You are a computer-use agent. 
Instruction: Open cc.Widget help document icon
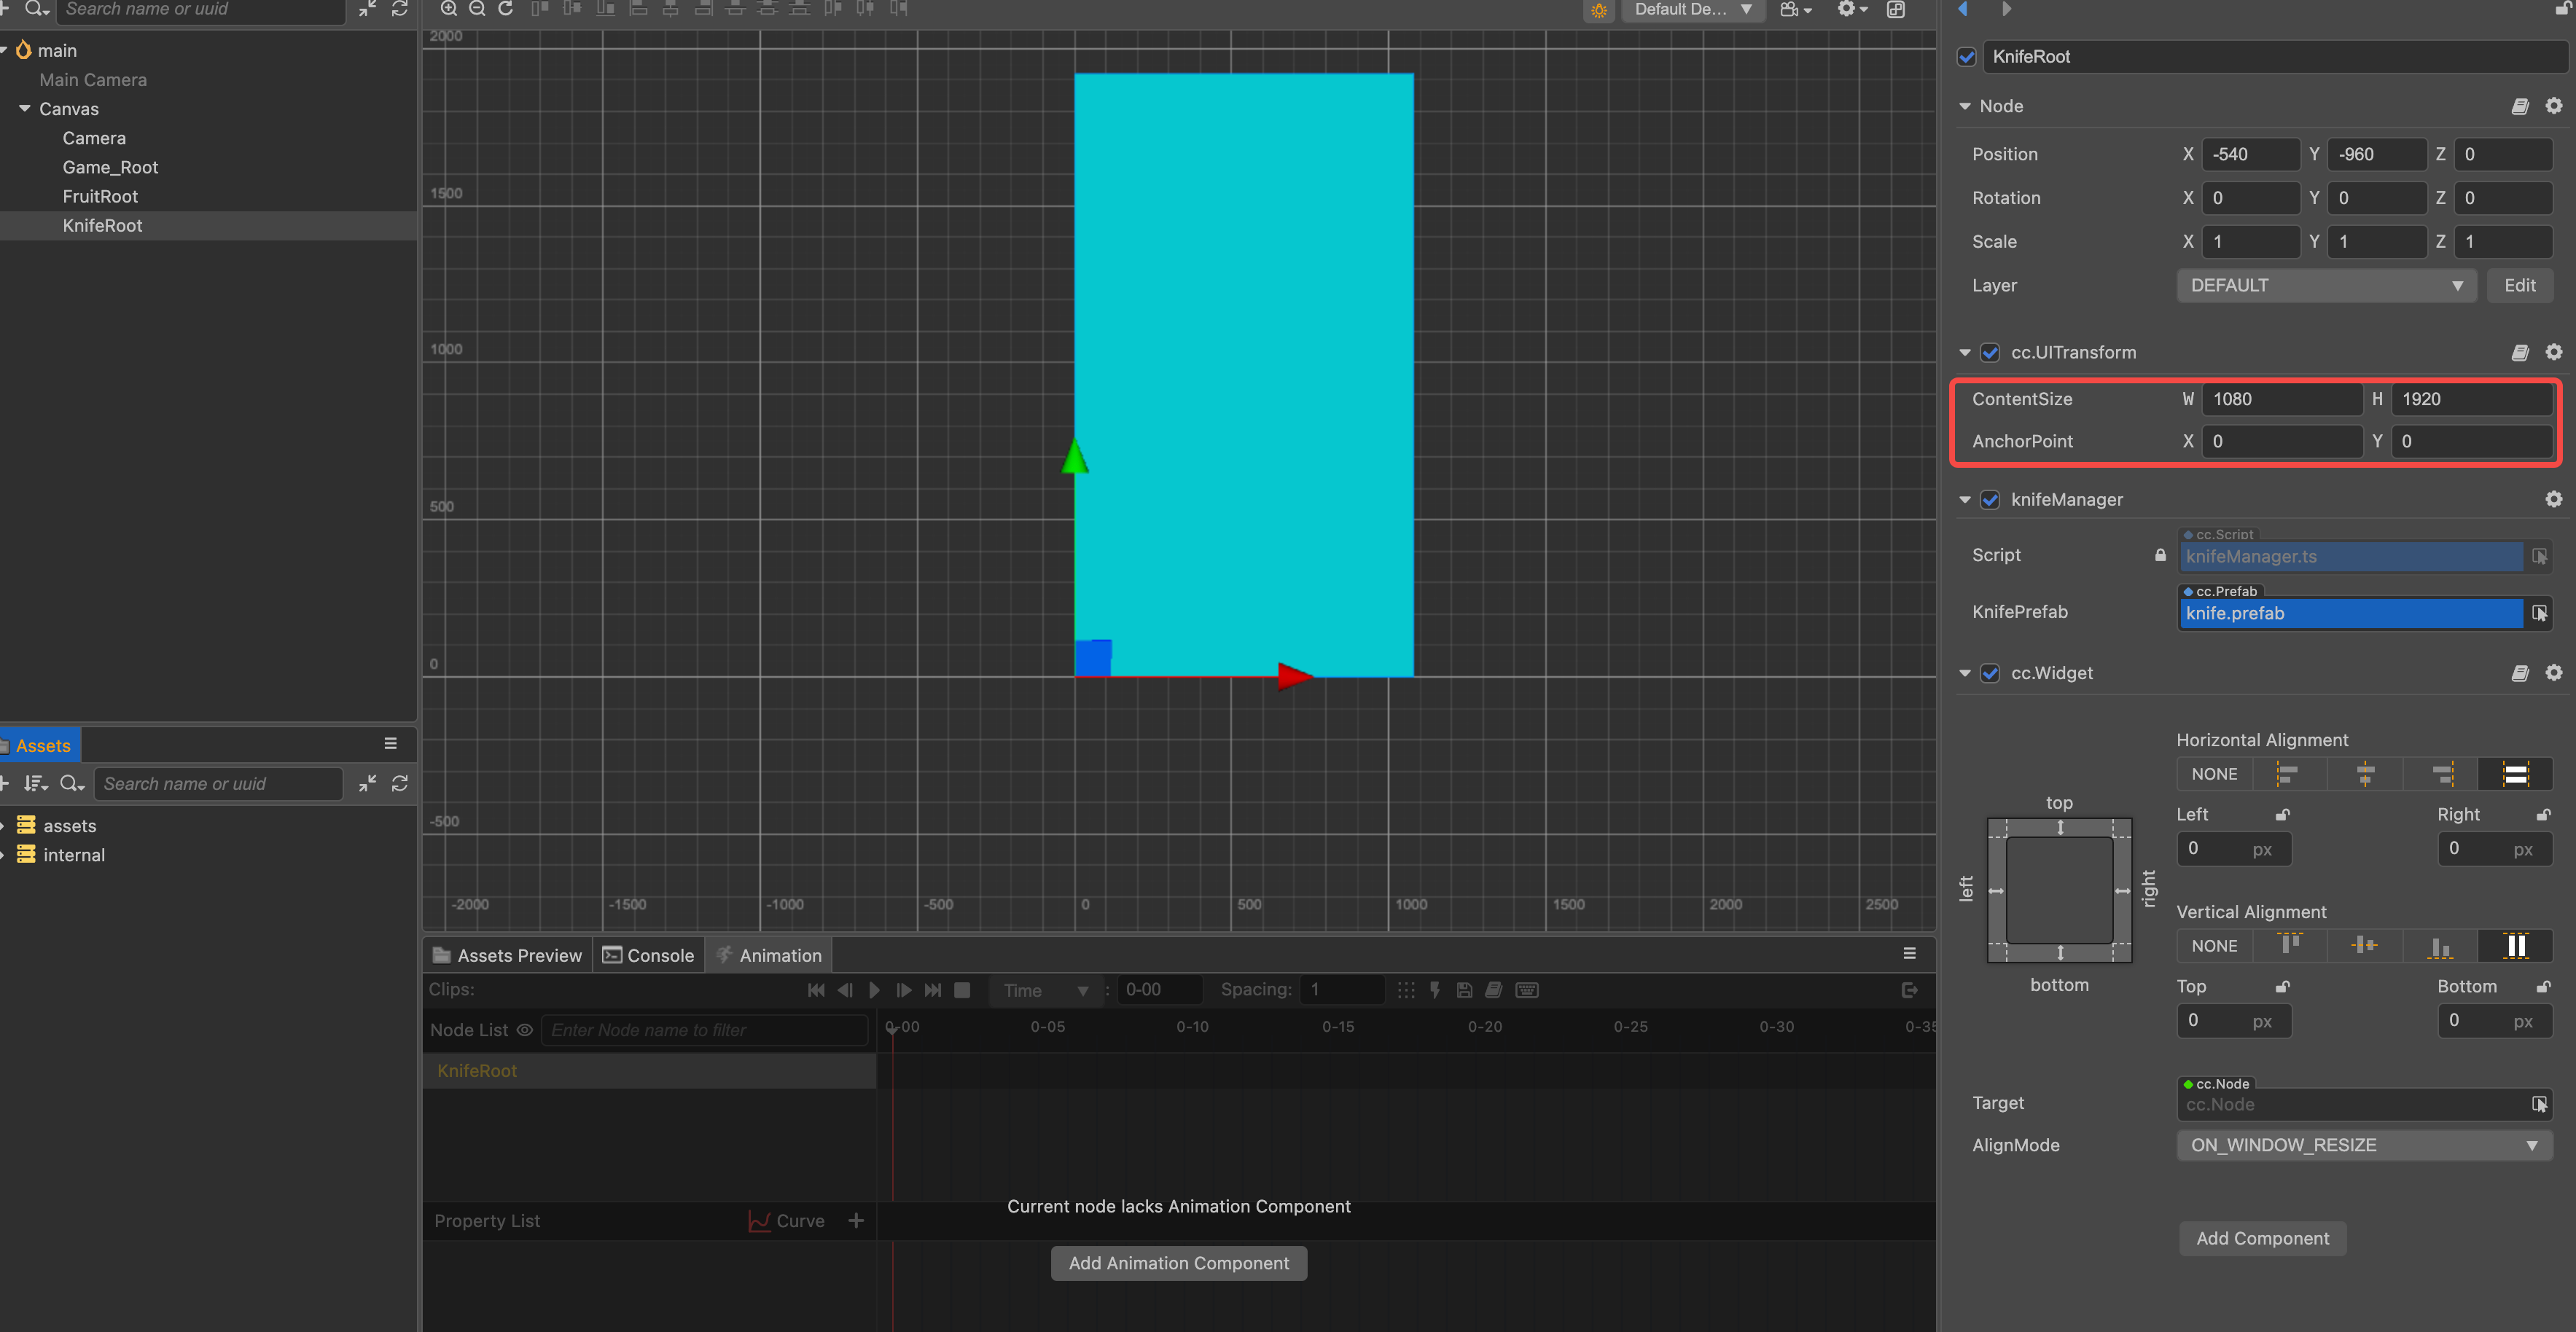click(2519, 673)
